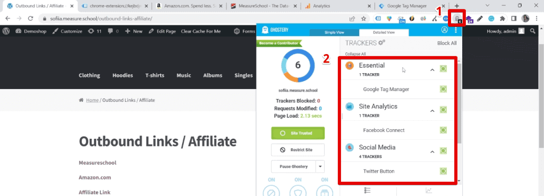Image resolution: width=544 pixels, height=196 pixels.
Task: Open the Clothing menu item
Action: [x=89, y=75]
